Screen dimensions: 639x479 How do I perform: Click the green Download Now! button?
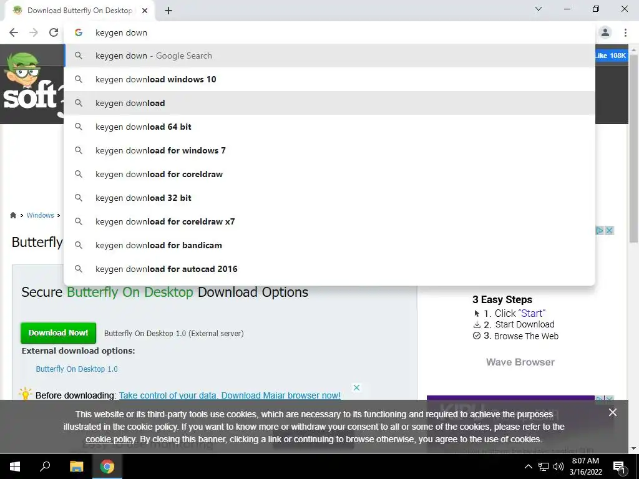tap(58, 333)
